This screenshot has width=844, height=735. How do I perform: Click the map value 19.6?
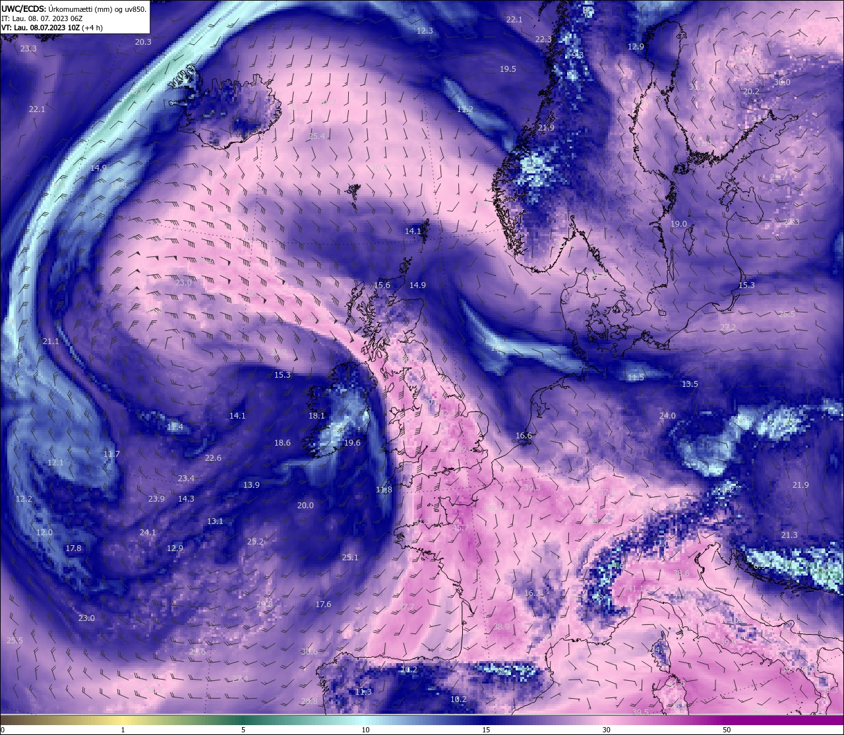pos(352,443)
